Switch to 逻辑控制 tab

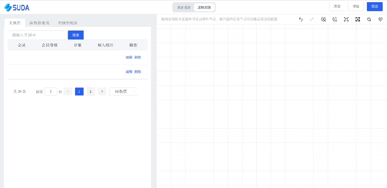[204, 8]
